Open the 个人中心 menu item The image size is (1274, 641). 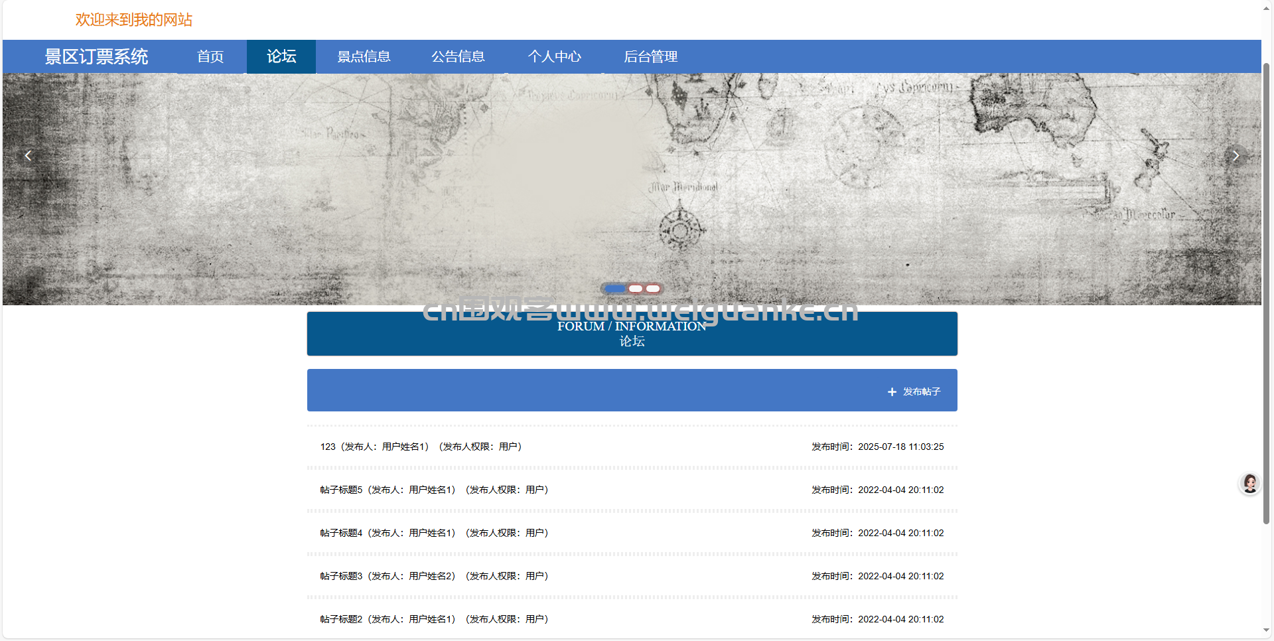[555, 56]
